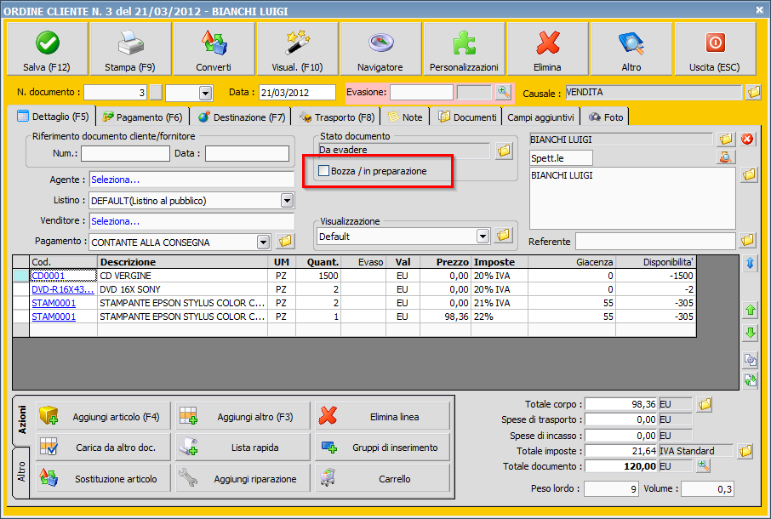The height and width of the screenshot is (519, 771).
Task: Click Aggiungi articolo (F4) button
Action: (103, 417)
